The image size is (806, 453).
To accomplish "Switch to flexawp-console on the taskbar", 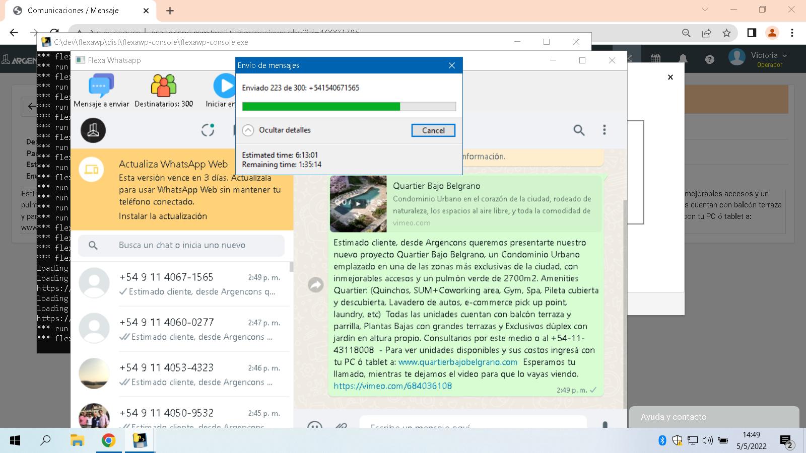I will tap(140, 441).
